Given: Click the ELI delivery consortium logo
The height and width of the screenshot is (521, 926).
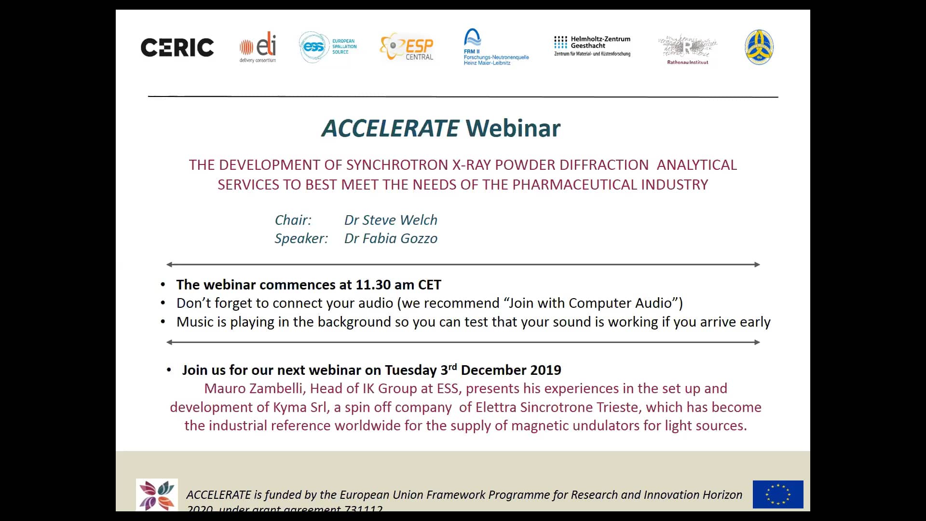Looking at the screenshot, I should click(x=258, y=47).
